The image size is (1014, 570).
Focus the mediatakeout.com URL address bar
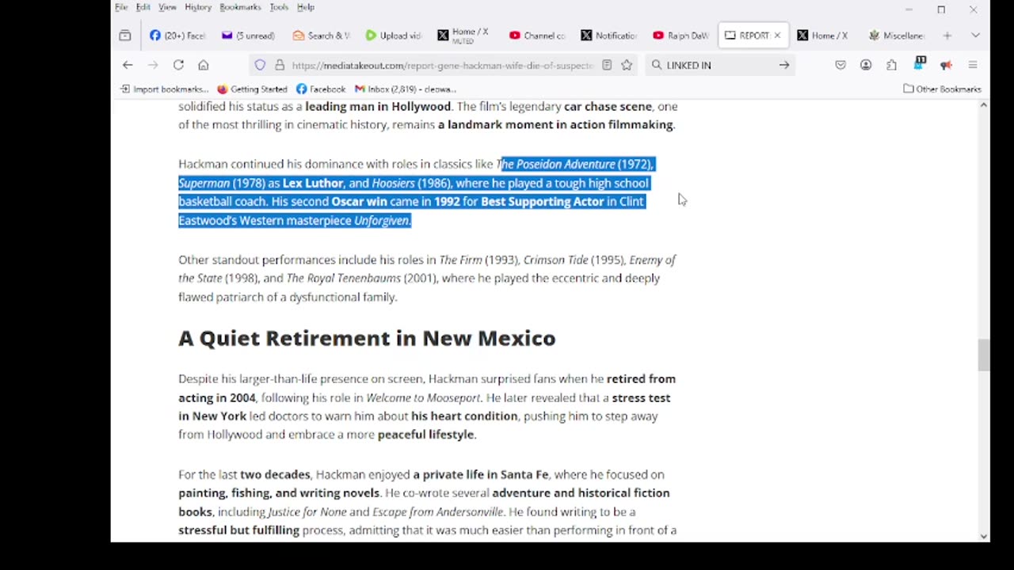441,65
